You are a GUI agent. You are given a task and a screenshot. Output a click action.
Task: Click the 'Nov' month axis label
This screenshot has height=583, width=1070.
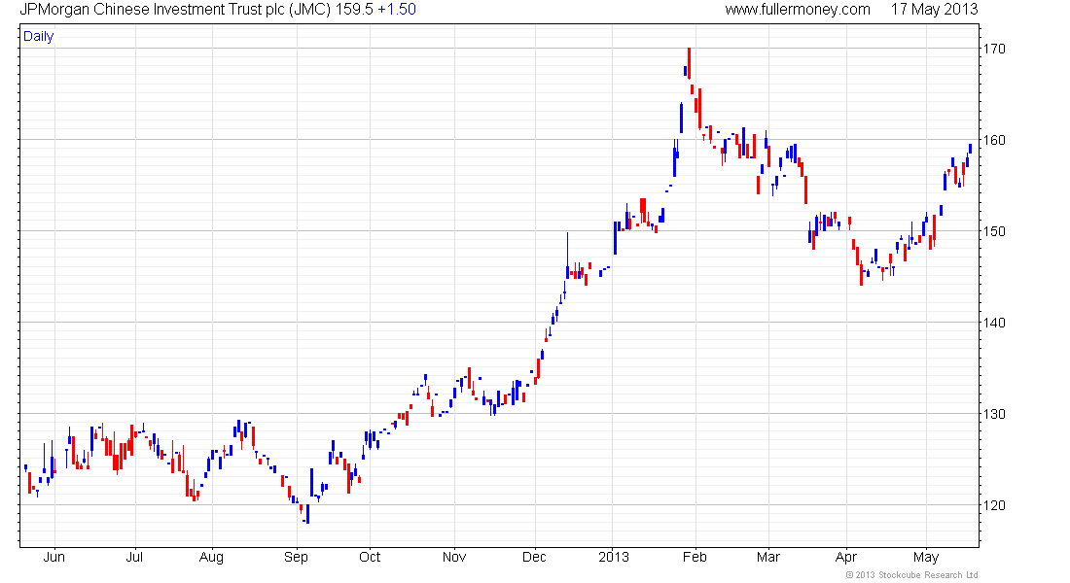tap(454, 557)
